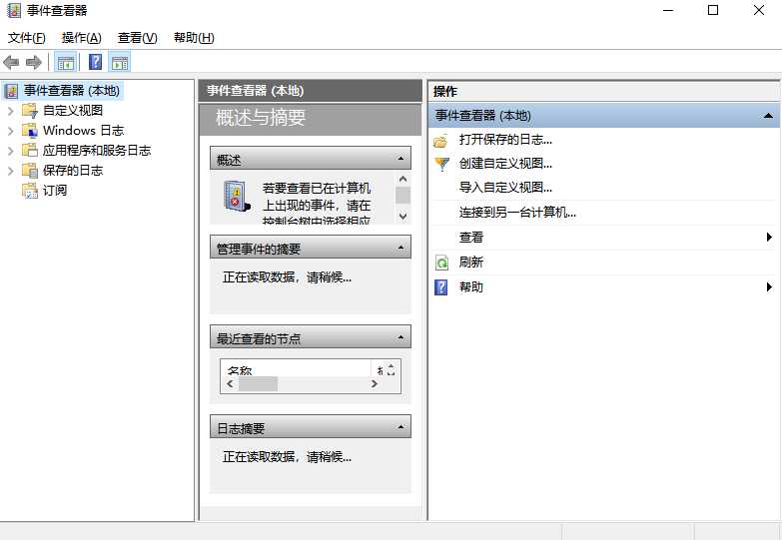Click the 概述 vertical scrollbar thumb
Screen dimensions: 782x540
point(402,195)
